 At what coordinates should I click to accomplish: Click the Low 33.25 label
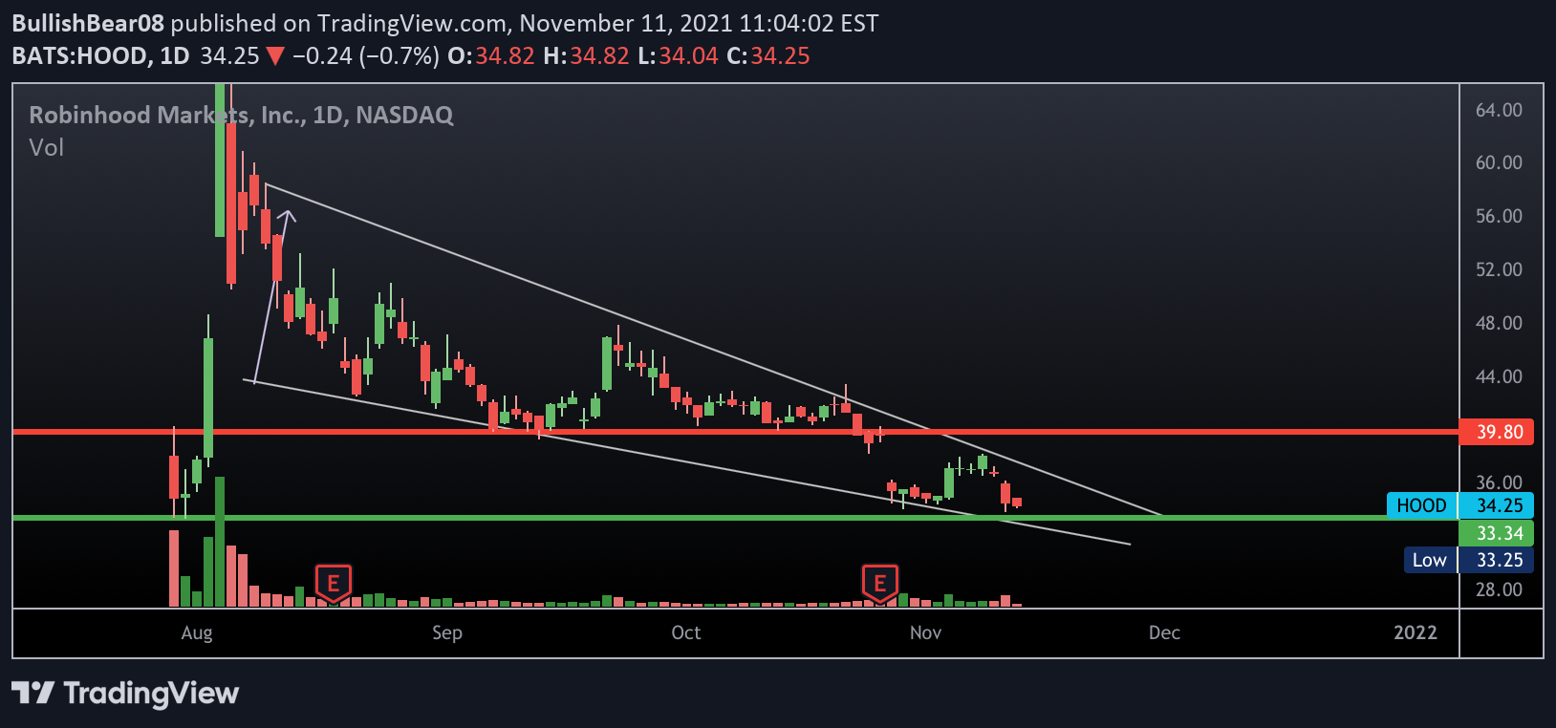tap(1468, 560)
